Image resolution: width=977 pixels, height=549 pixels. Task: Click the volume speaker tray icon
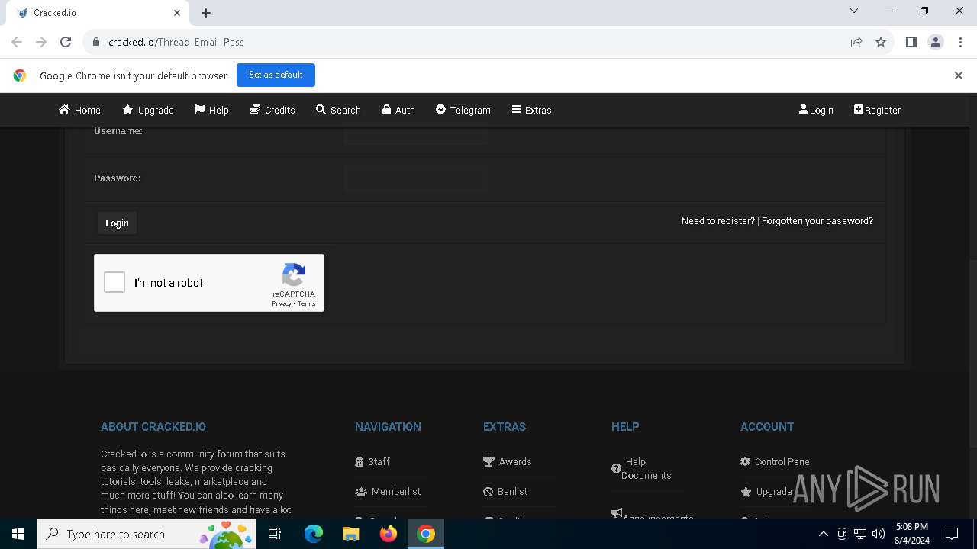[x=879, y=534]
